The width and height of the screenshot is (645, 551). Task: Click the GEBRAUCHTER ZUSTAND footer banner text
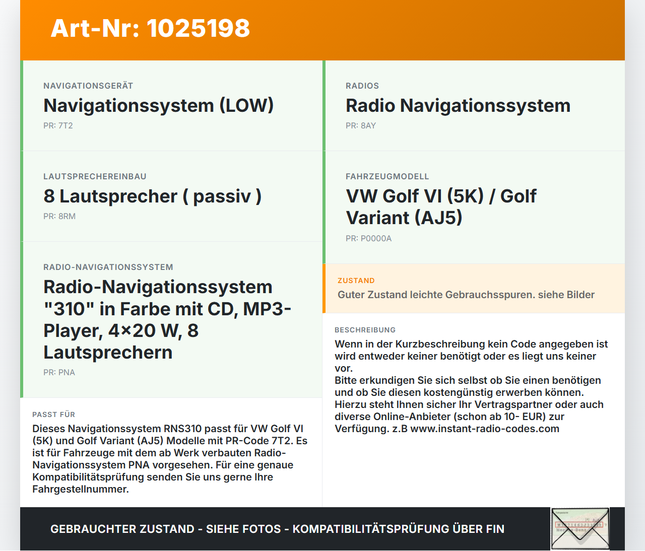pyautogui.click(x=277, y=529)
